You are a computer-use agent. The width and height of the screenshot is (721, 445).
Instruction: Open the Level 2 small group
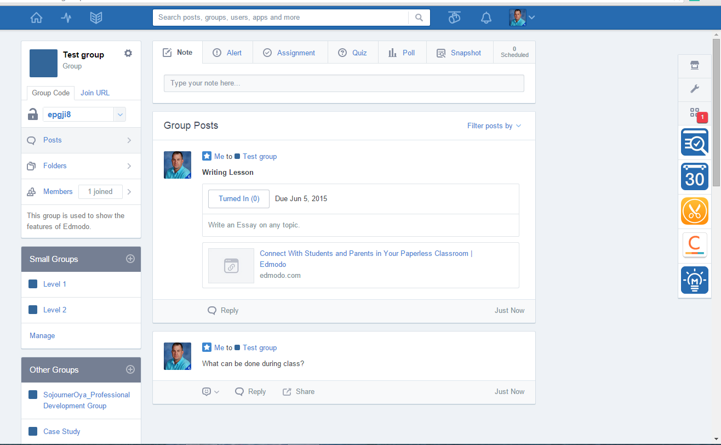(x=55, y=310)
